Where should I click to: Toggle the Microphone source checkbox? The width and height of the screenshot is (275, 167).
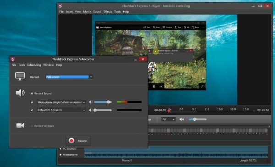tap(32, 102)
